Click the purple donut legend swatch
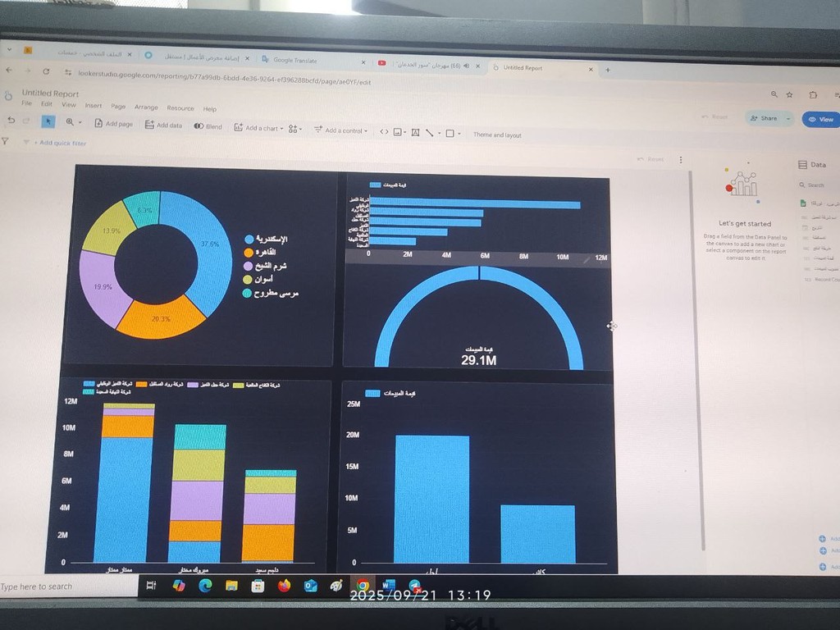The height and width of the screenshot is (630, 840). pyautogui.click(x=248, y=266)
